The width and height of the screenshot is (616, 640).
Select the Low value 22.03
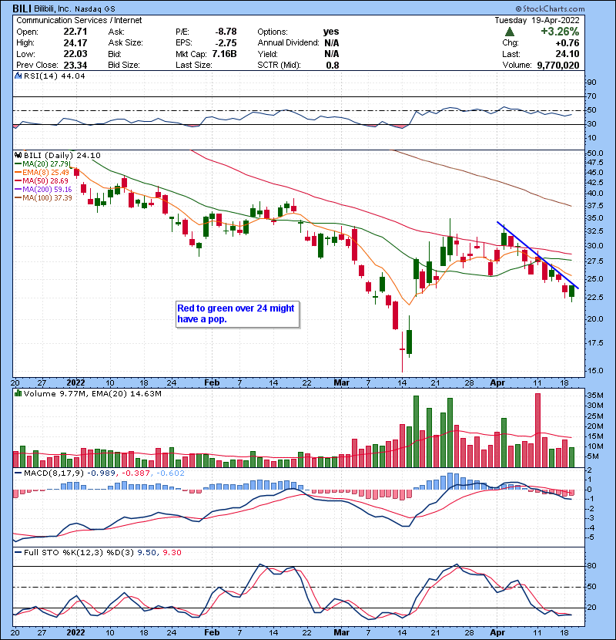(75, 54)
